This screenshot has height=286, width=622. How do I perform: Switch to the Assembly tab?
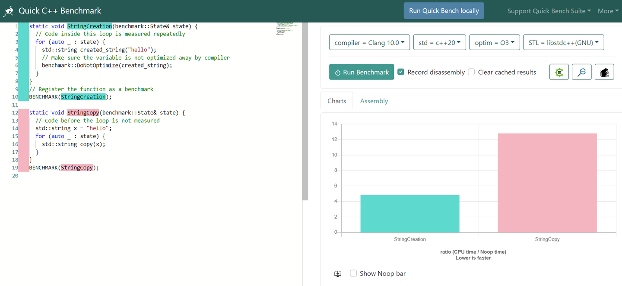click(374, 101)
